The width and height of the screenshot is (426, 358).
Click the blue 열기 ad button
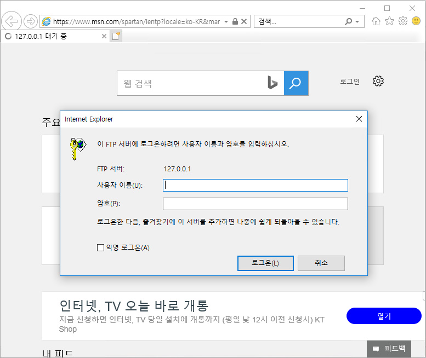[x=384, y=316]
